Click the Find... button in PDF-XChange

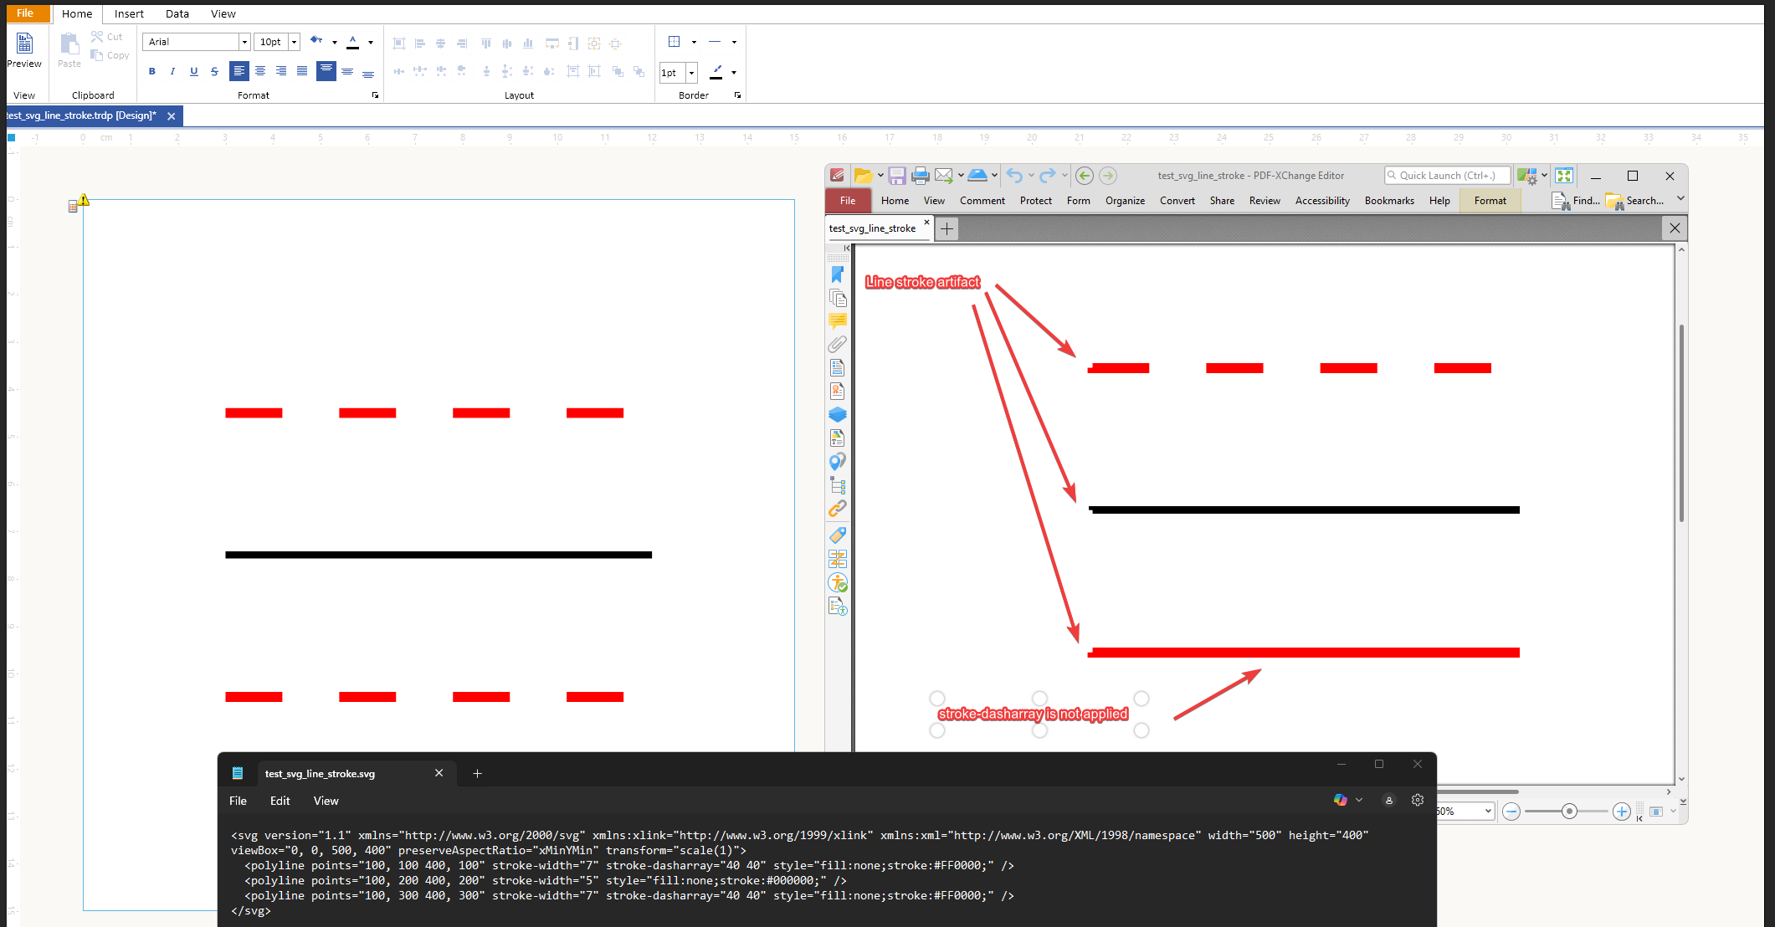pos(1577,201)
